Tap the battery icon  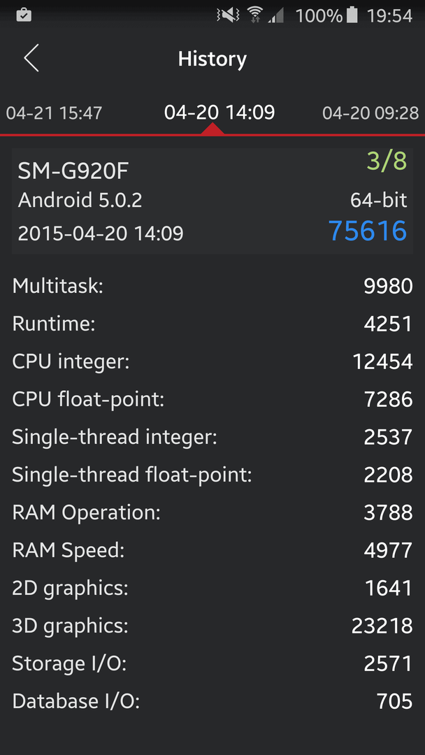click(x=352, y=15)
